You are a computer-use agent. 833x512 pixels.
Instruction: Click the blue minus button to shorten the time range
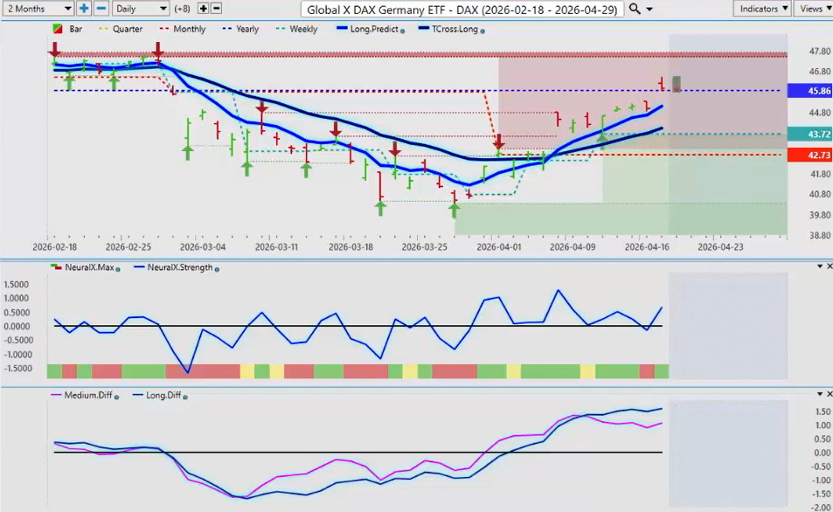[101, 8]
